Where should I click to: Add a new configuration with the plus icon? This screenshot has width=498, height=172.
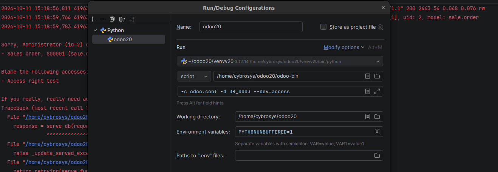tap(93, 19)
